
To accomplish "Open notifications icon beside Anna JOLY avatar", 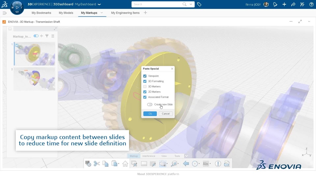I will tap(275, 4).
